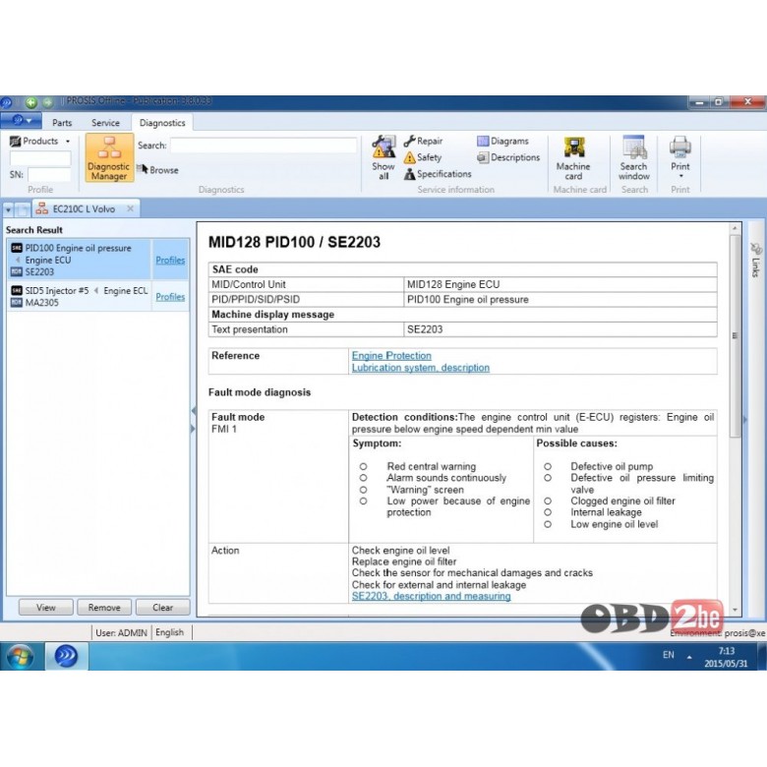Viewport: 767px width, 767px height.
Task: Click the MA2305 code in search results
Action: 42,302
